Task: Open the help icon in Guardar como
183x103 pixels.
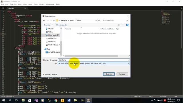Action: coord(127,25)
